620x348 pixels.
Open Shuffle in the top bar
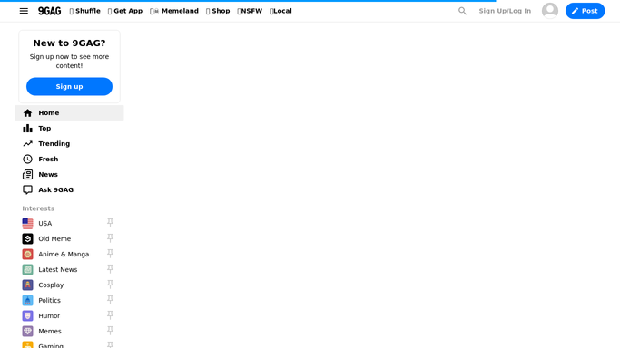[x=85, y=11]
